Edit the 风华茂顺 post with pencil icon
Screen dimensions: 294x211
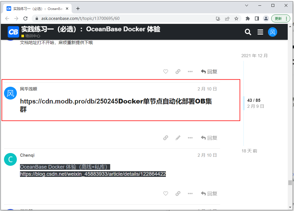pos(178,138)
